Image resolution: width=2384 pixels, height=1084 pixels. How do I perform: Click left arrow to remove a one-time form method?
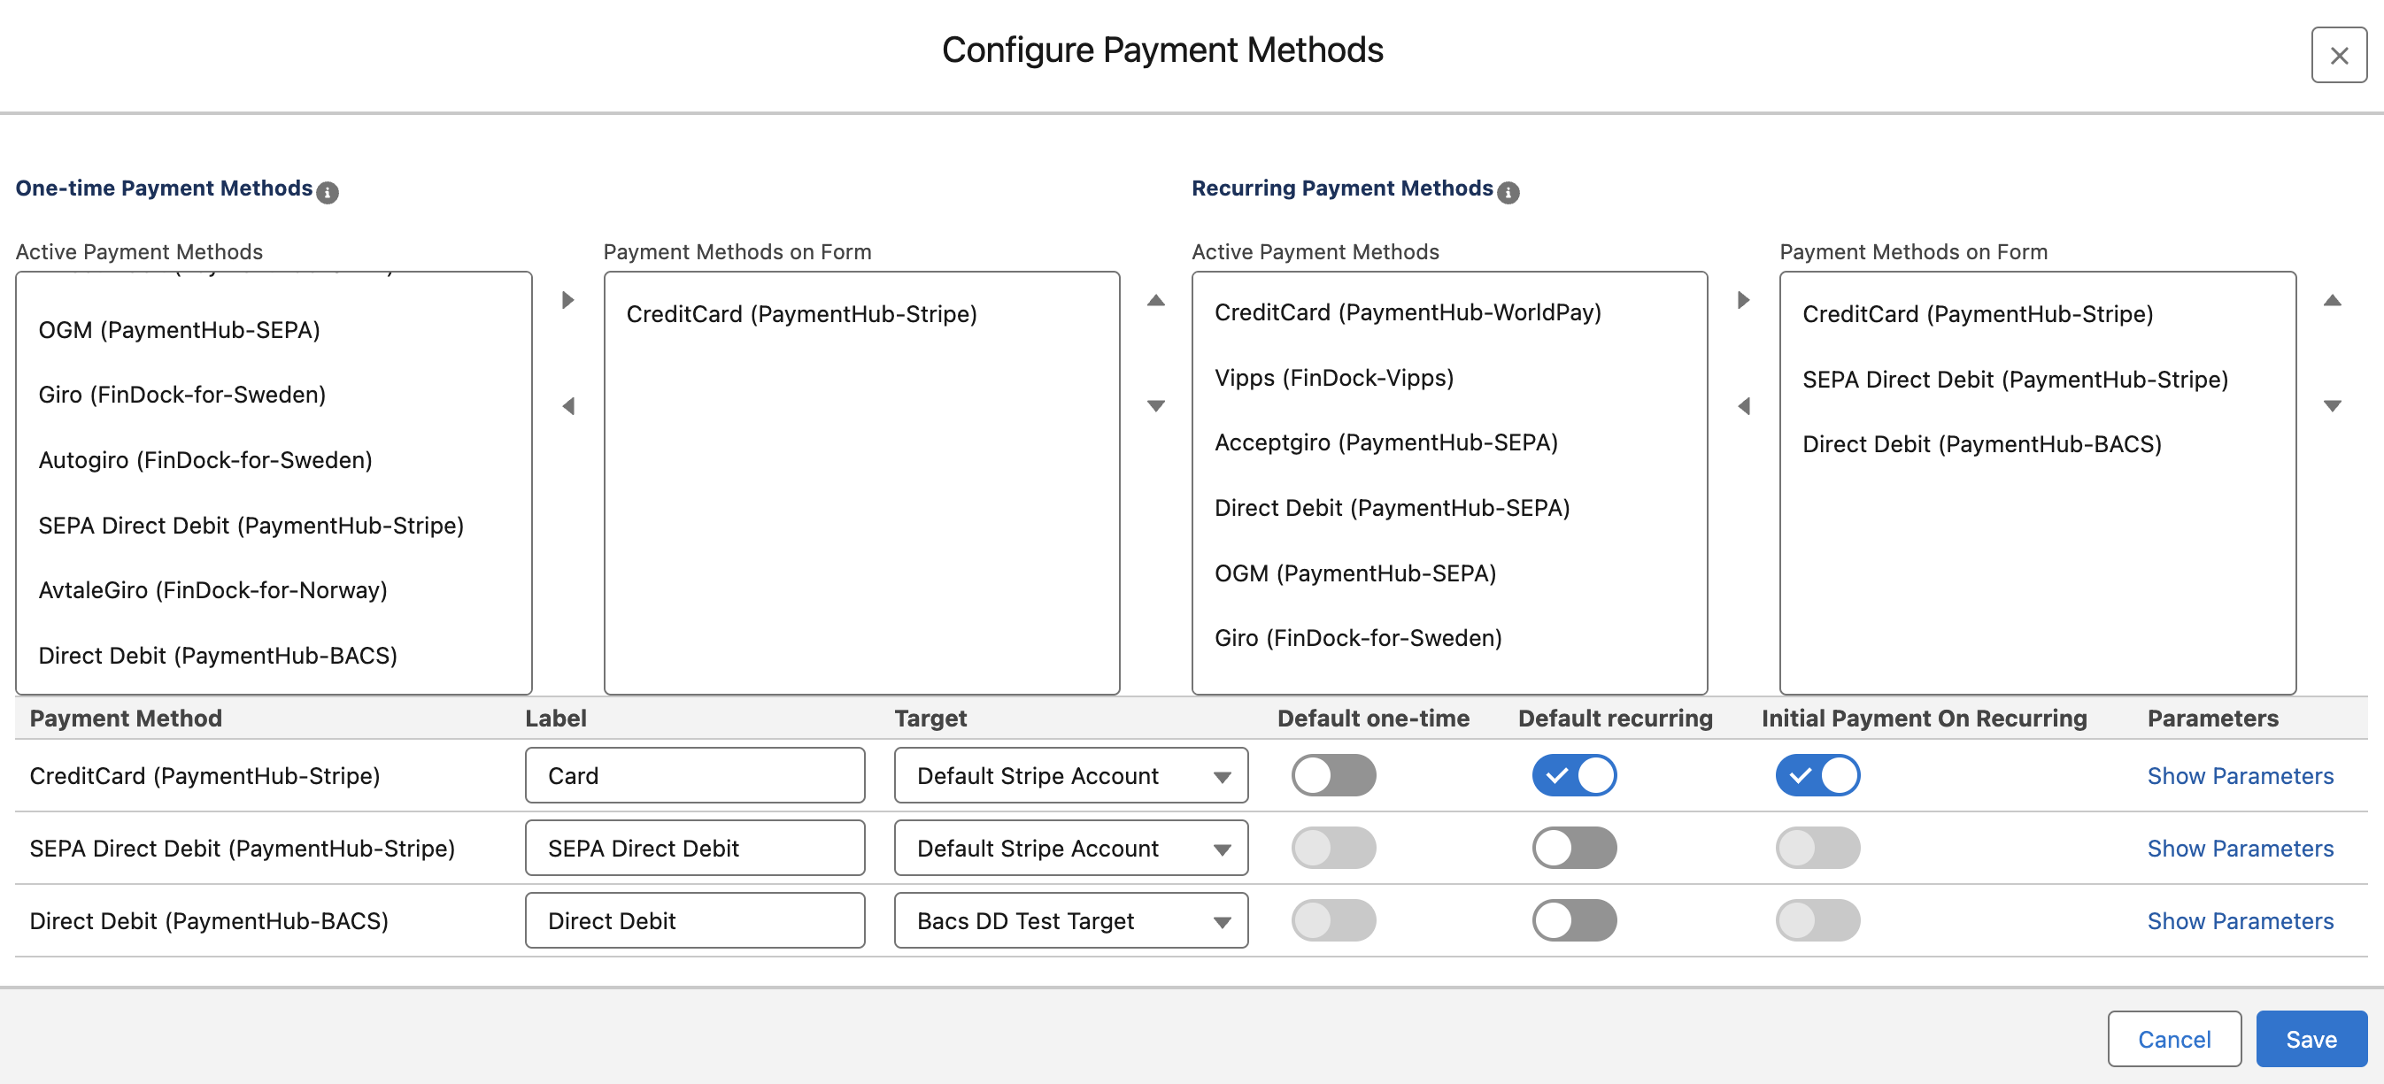567,405
